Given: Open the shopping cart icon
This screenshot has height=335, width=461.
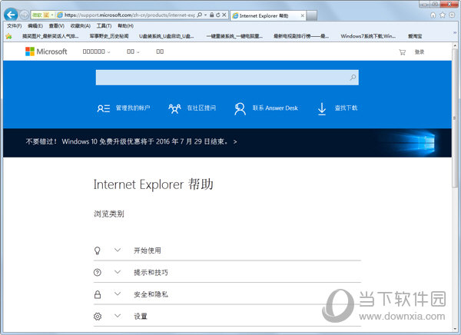Looking at the screenshot, I should coord(401,52).
